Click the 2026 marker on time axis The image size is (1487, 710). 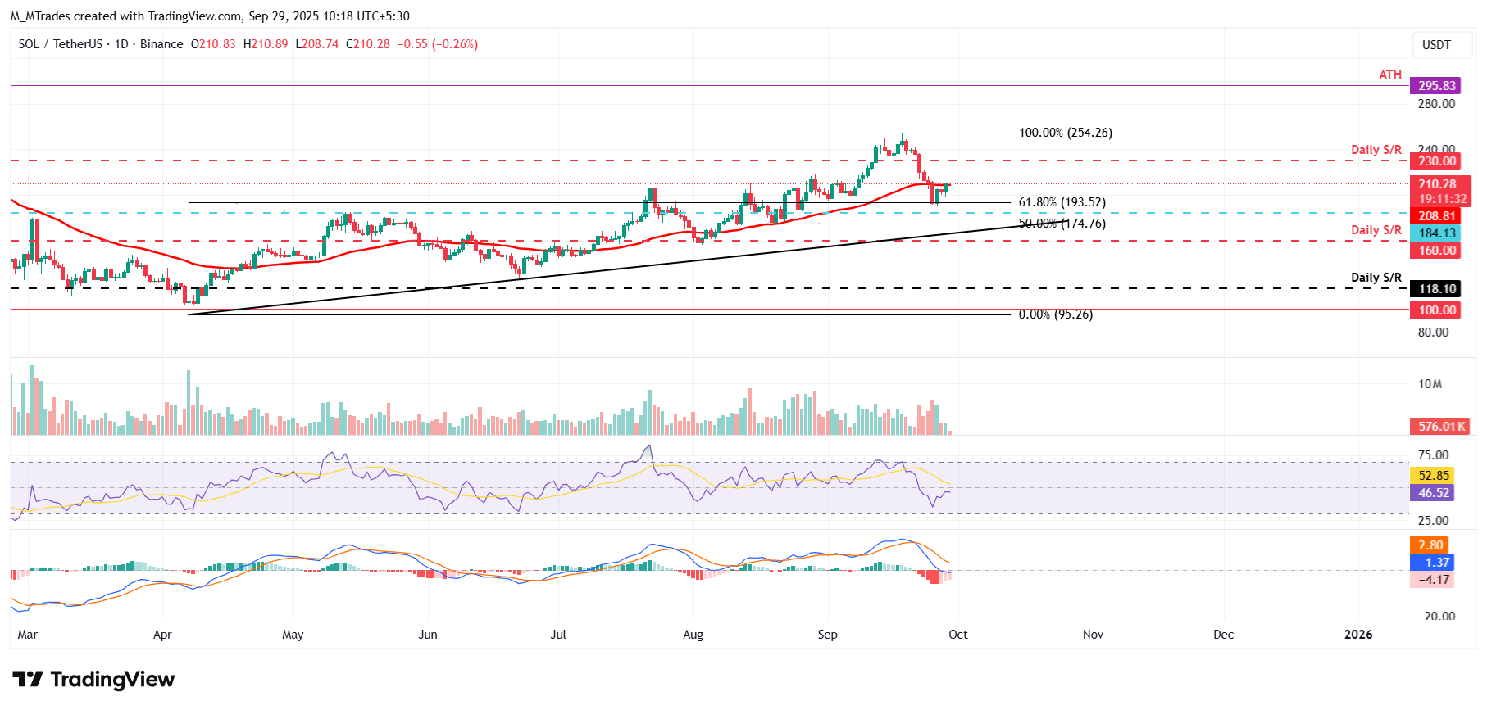tap(1357, 635)
